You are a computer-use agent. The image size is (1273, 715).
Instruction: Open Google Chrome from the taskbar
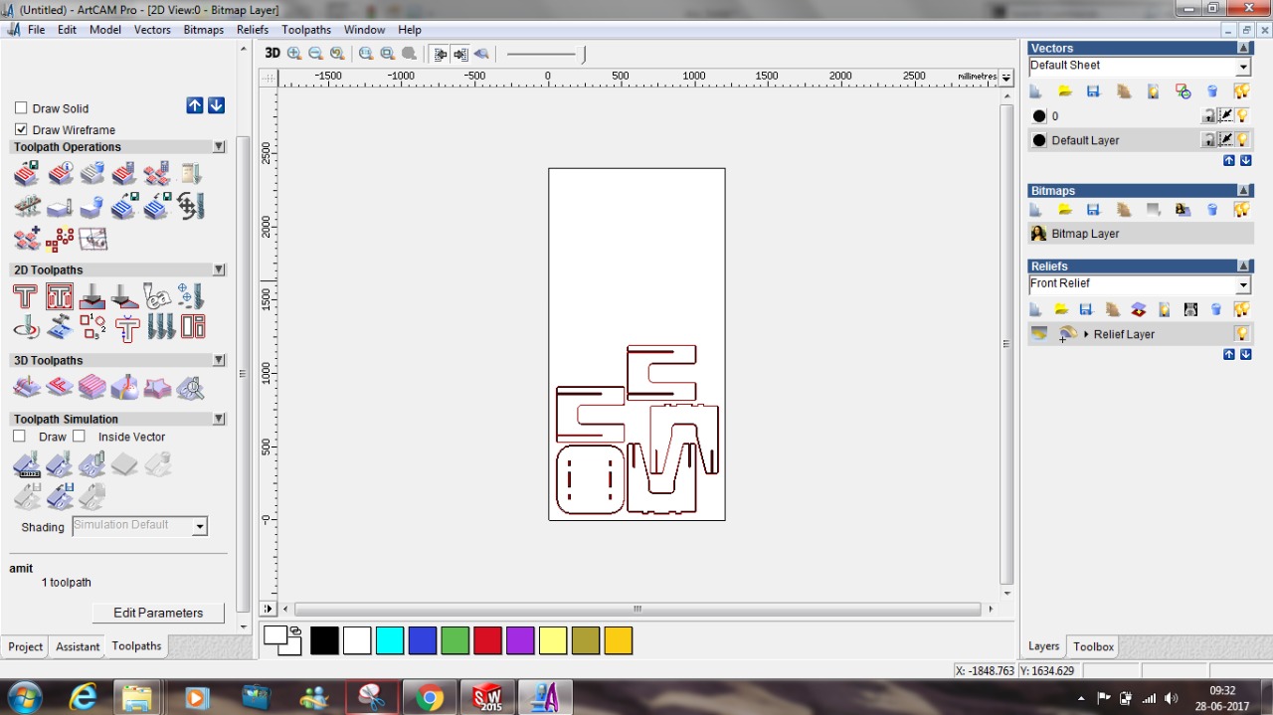[x=430, y=698]
